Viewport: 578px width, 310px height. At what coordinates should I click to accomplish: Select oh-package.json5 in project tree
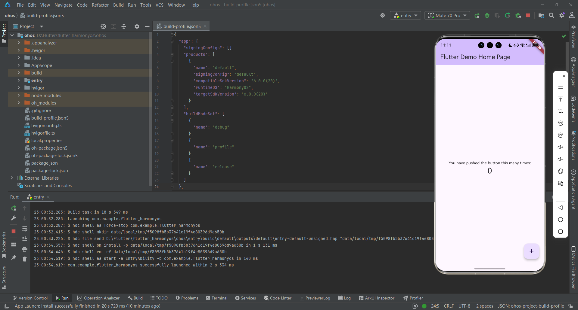49,148
